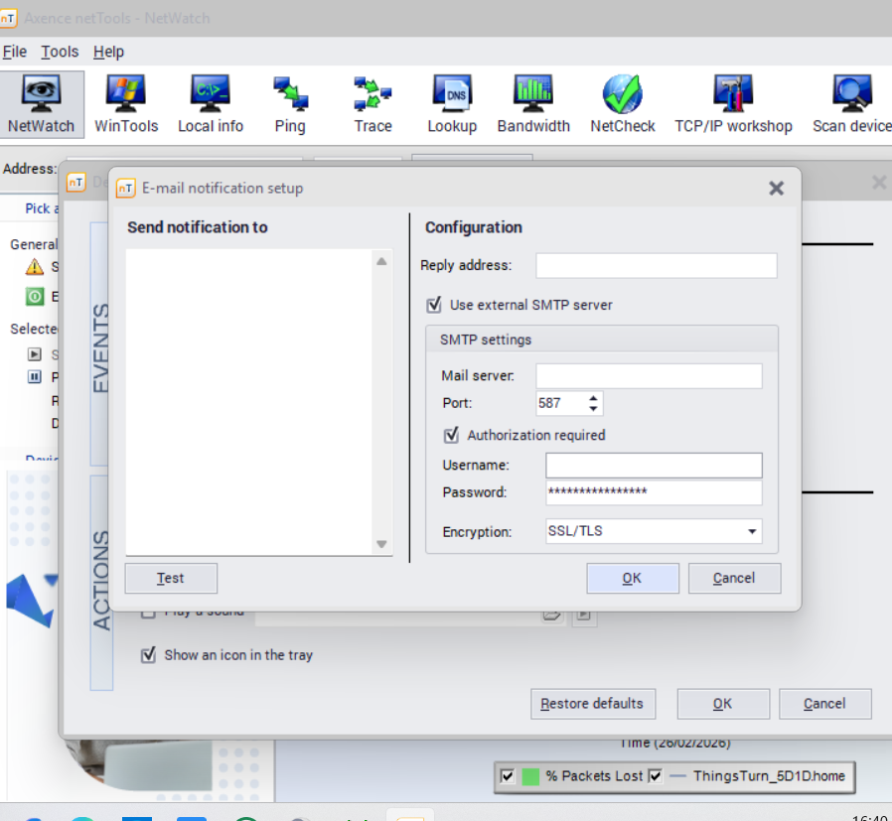Disable Show an icon in the tray
Screen dimensions: 892x821
point(149,655)
